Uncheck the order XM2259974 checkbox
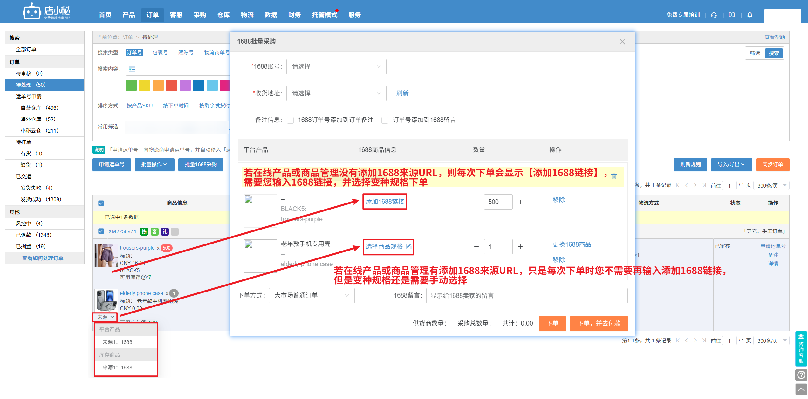808x399 pixels. click(x=101, y=231)
